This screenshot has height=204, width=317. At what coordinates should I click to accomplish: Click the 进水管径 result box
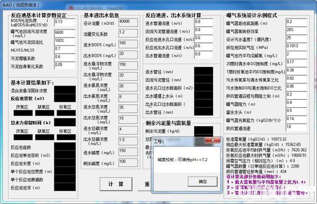tap(203, 71)
